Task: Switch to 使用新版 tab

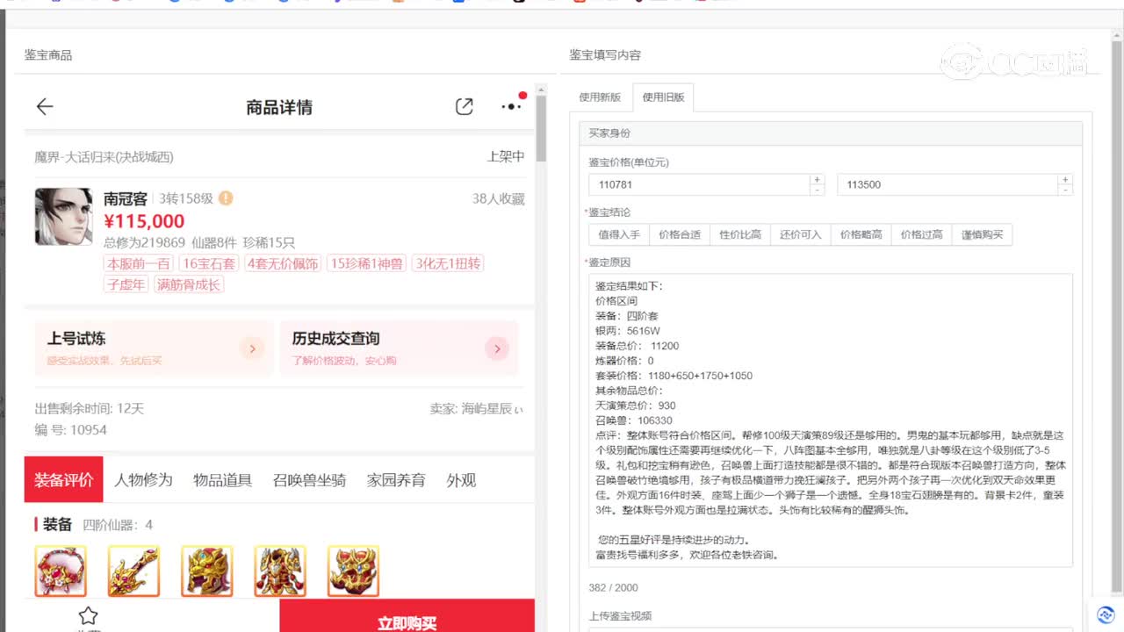Action: pos(601,97)
